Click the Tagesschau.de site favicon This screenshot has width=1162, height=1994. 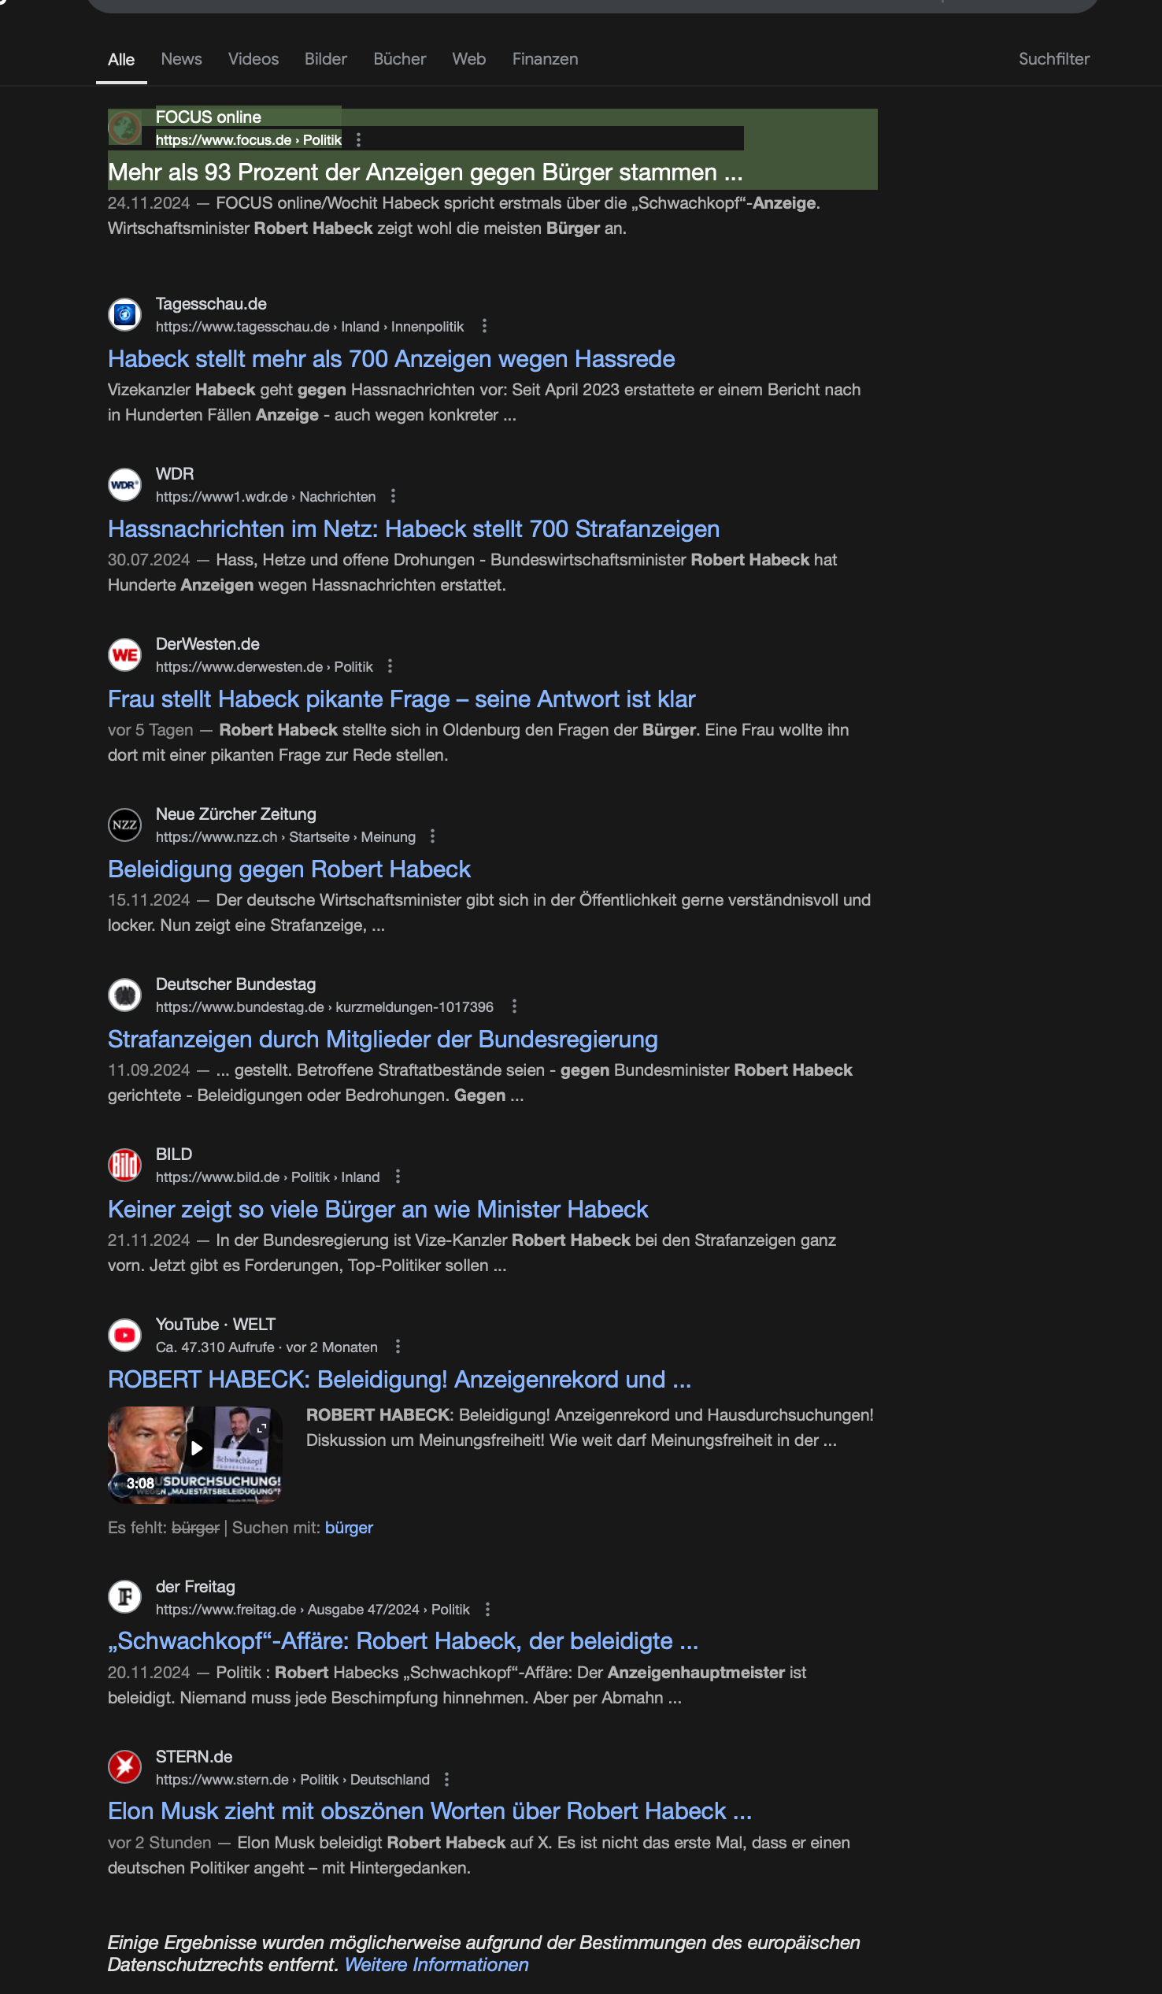tap(124, 314)
